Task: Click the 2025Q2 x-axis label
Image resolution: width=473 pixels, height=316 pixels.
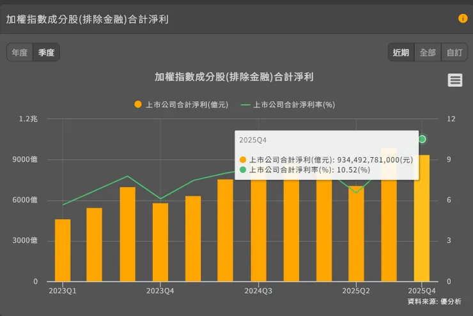Action: click(x=356, y=290)
